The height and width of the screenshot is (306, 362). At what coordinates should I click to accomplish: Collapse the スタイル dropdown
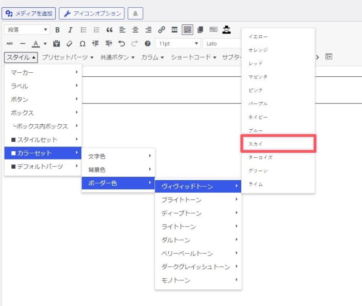(21, 57)
